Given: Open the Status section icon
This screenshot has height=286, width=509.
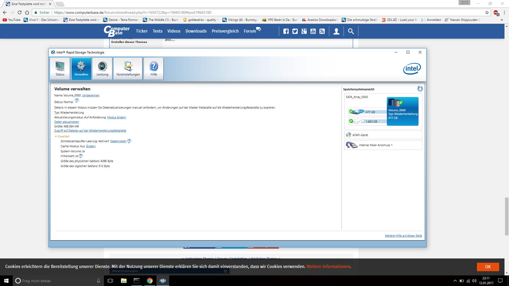Looking at the screenshot, I should click(x=60, y=69).
